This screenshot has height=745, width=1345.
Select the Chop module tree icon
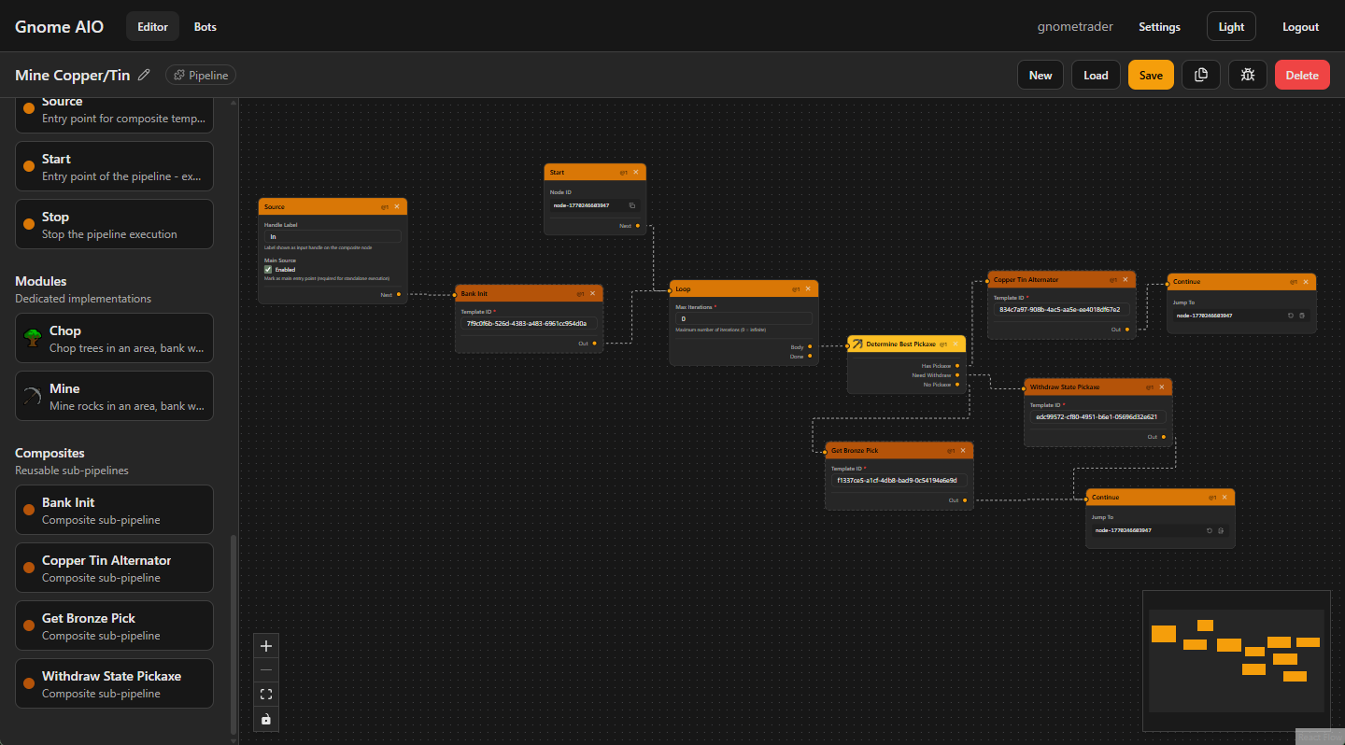pyautogui.click(x=34, y=338)
